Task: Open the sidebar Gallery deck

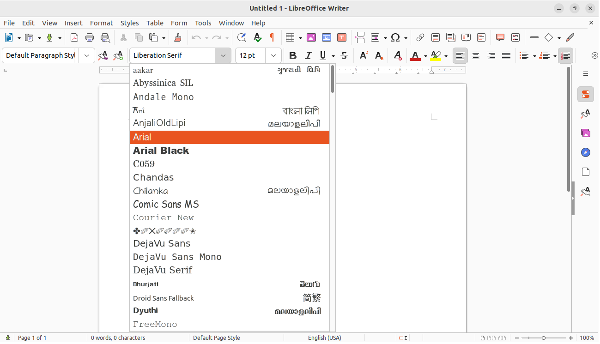Action: coord(586,133)
